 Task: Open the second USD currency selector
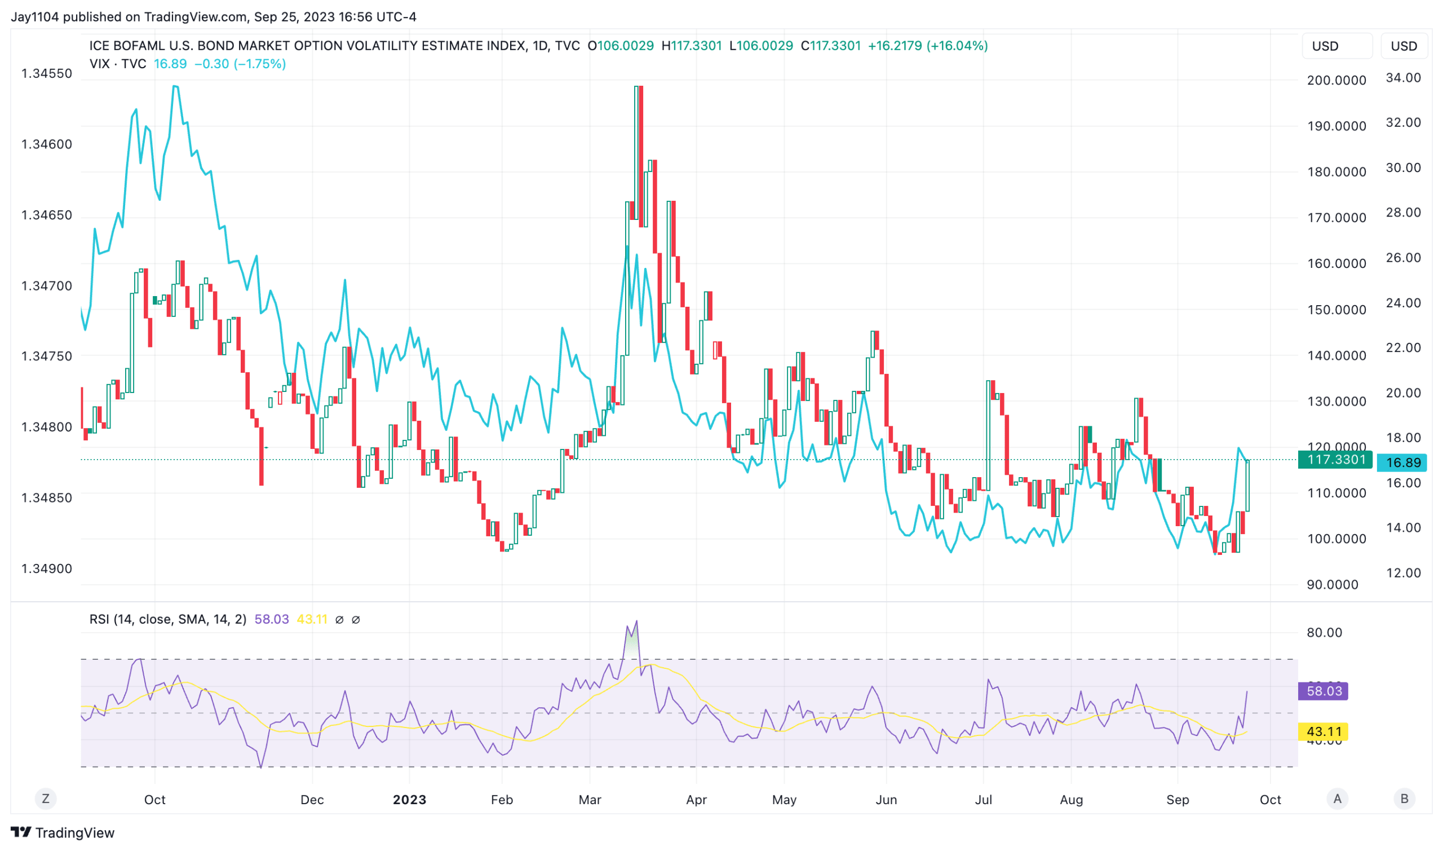click(1404, 46)
